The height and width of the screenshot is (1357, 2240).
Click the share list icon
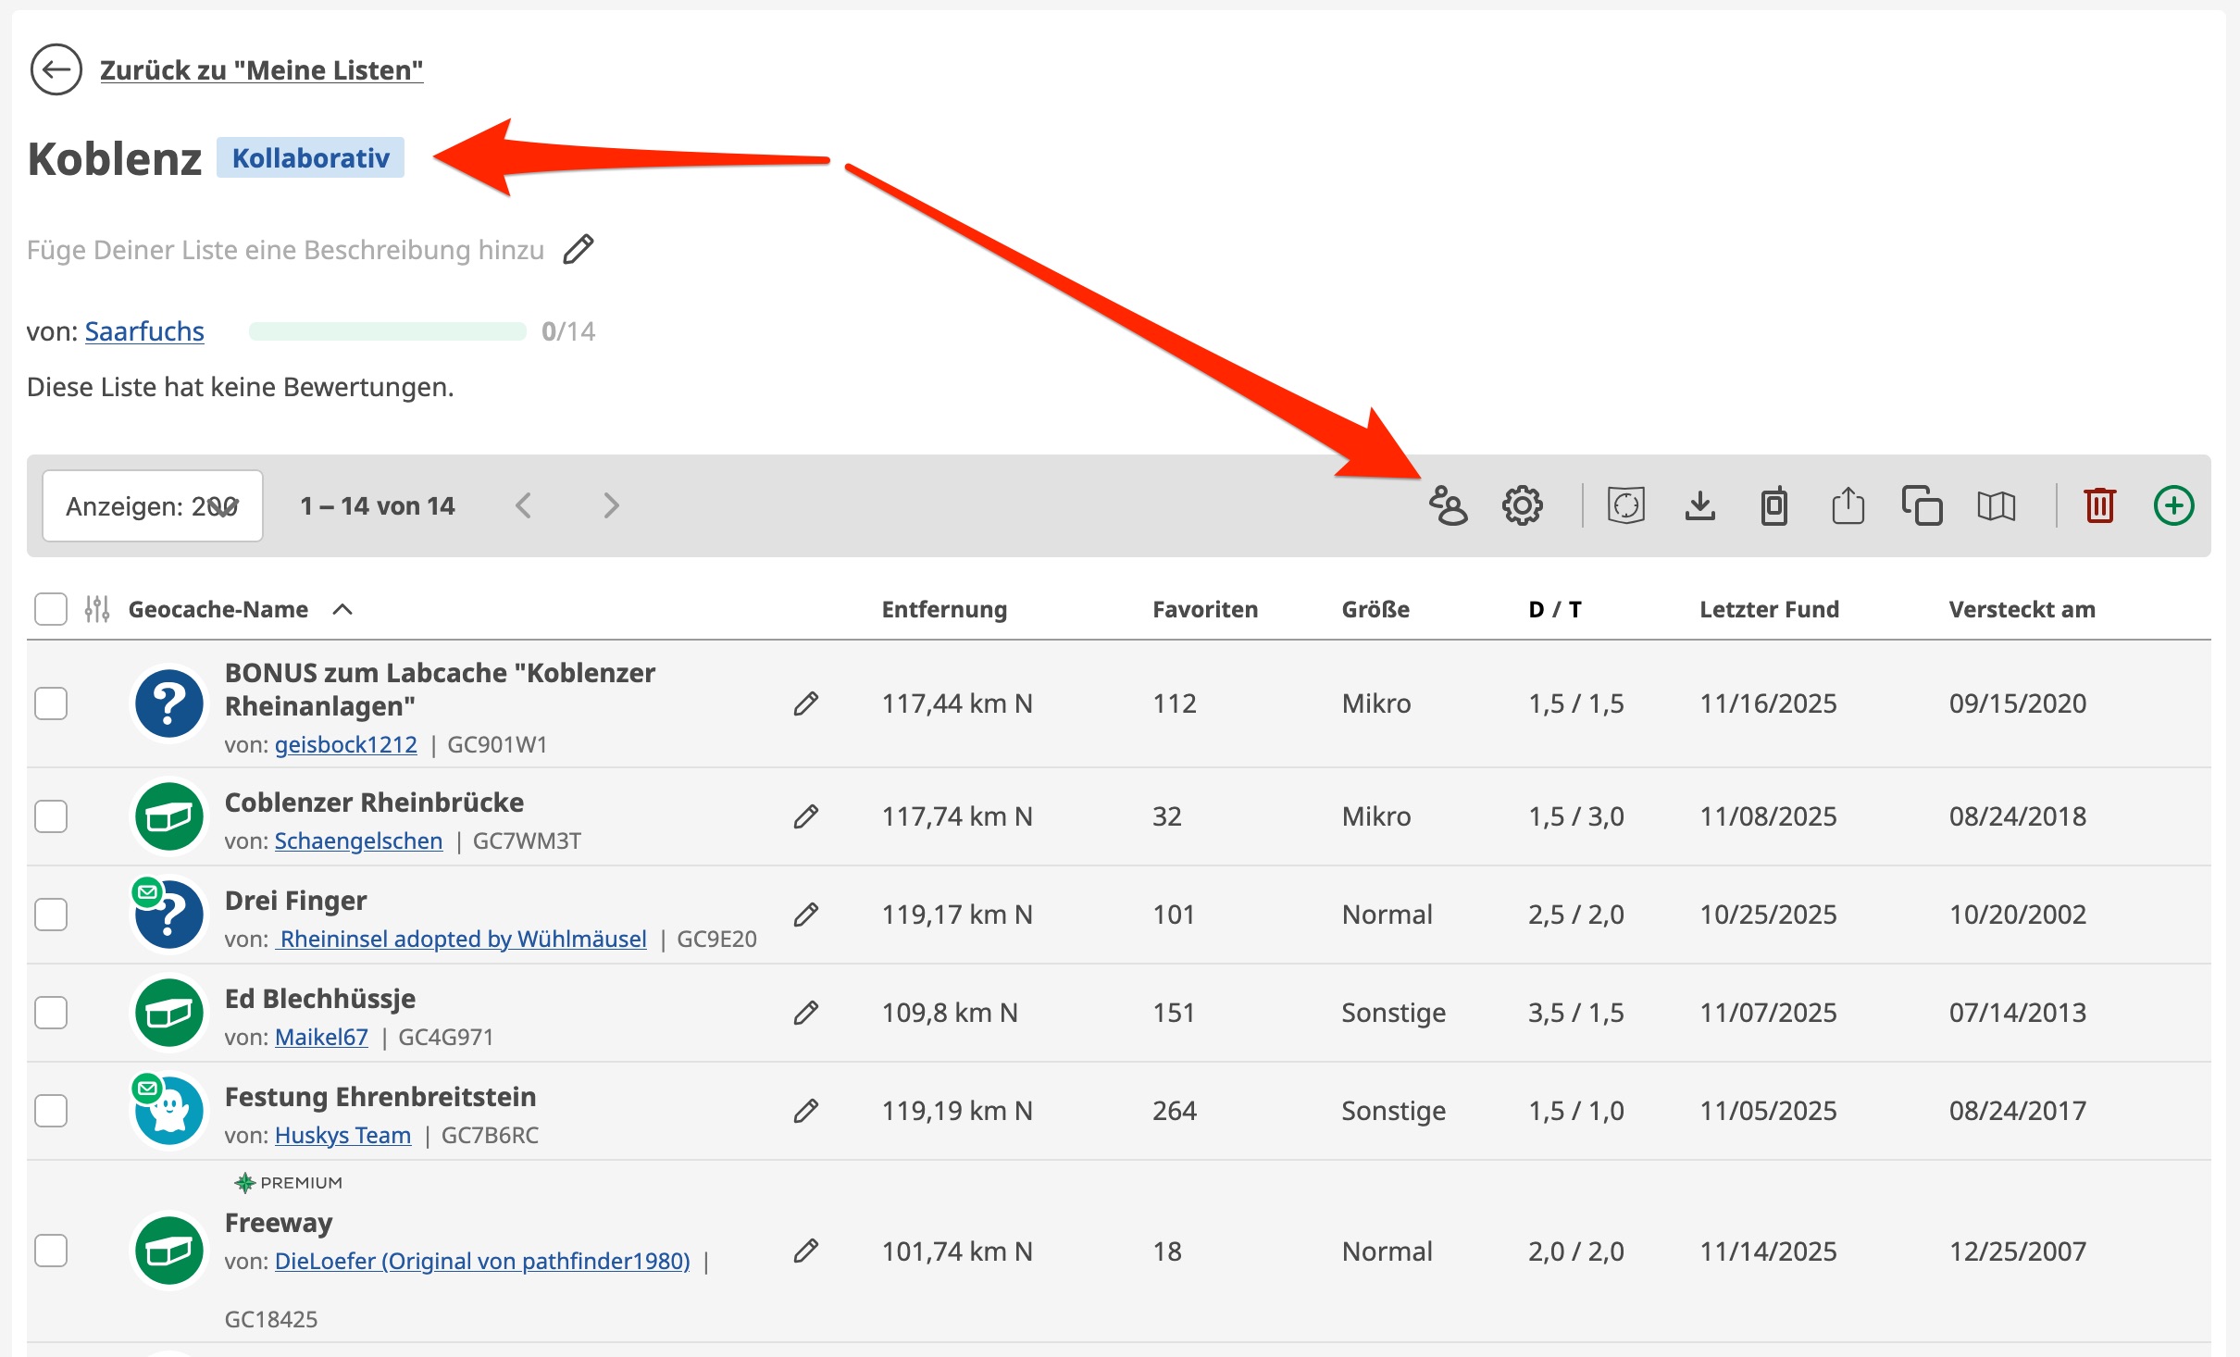point(1848,505)
